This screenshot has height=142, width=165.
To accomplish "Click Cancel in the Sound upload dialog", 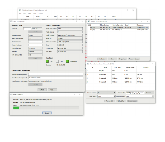I will 47,113.
